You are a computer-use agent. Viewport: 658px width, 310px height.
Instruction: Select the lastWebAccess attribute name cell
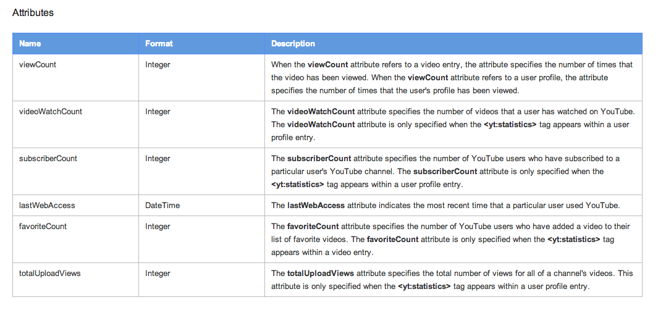(75, 206)
